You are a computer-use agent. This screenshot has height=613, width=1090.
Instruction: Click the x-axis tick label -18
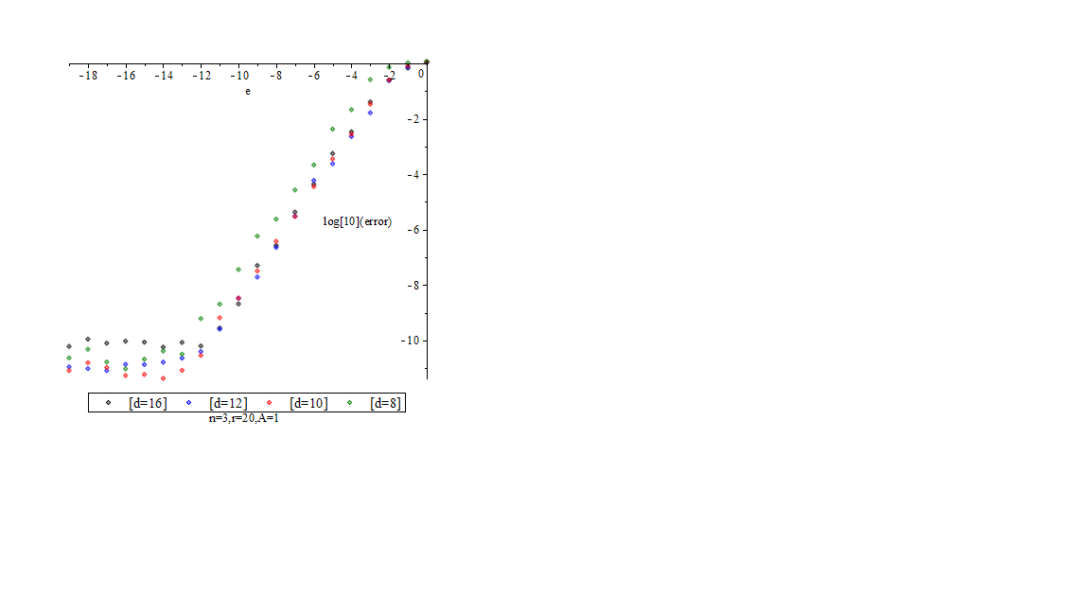click(88, 76)
